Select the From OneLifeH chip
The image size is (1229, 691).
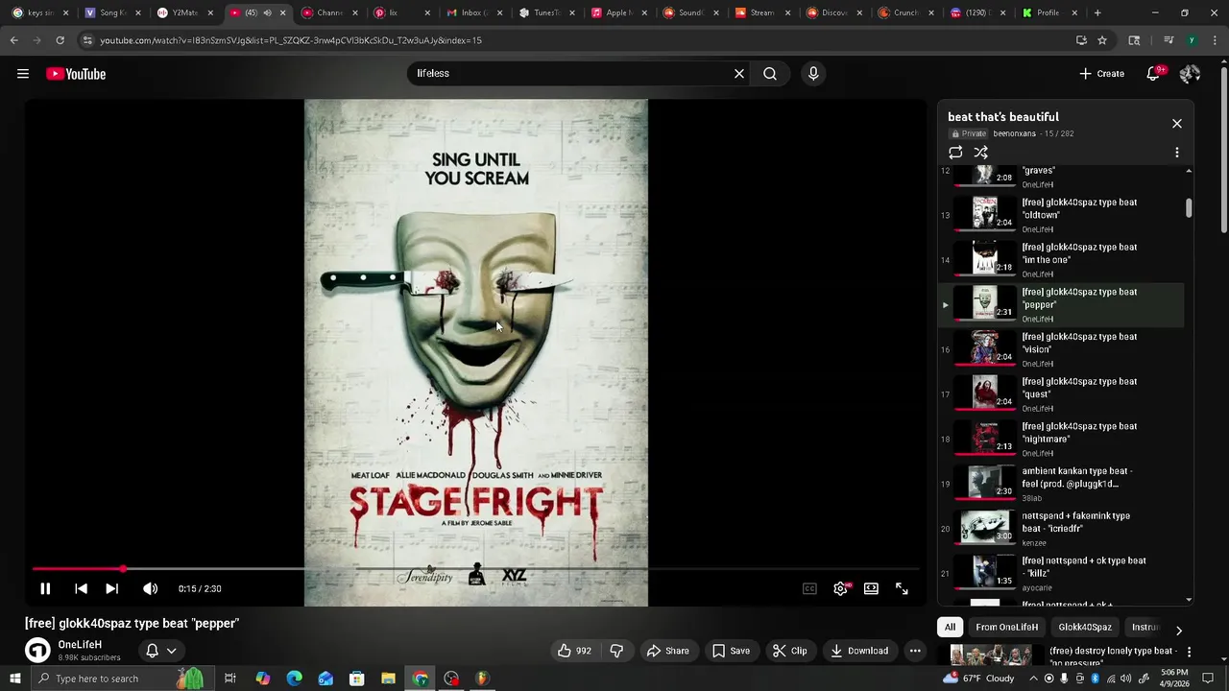tap(1006, 628)
